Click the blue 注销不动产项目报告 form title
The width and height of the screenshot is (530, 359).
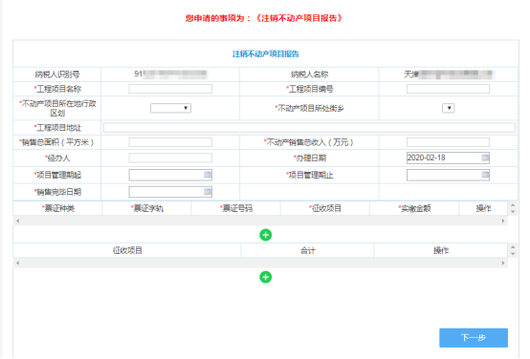click(266, 54)
